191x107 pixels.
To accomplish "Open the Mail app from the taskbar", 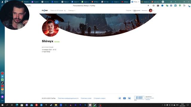I will click(x=32, y=105).
